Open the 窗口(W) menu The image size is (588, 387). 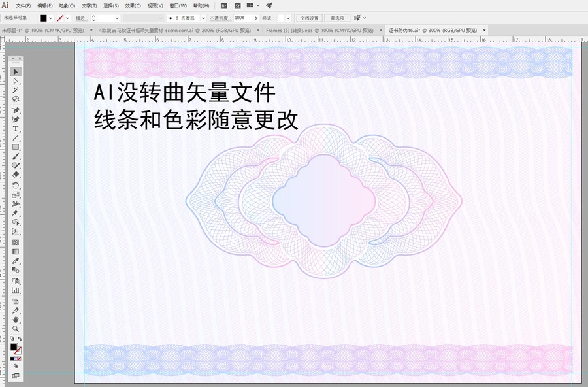(x=178, y=6)
